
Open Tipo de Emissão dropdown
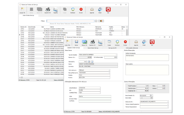pyautogui.click(x=116, y=55)
